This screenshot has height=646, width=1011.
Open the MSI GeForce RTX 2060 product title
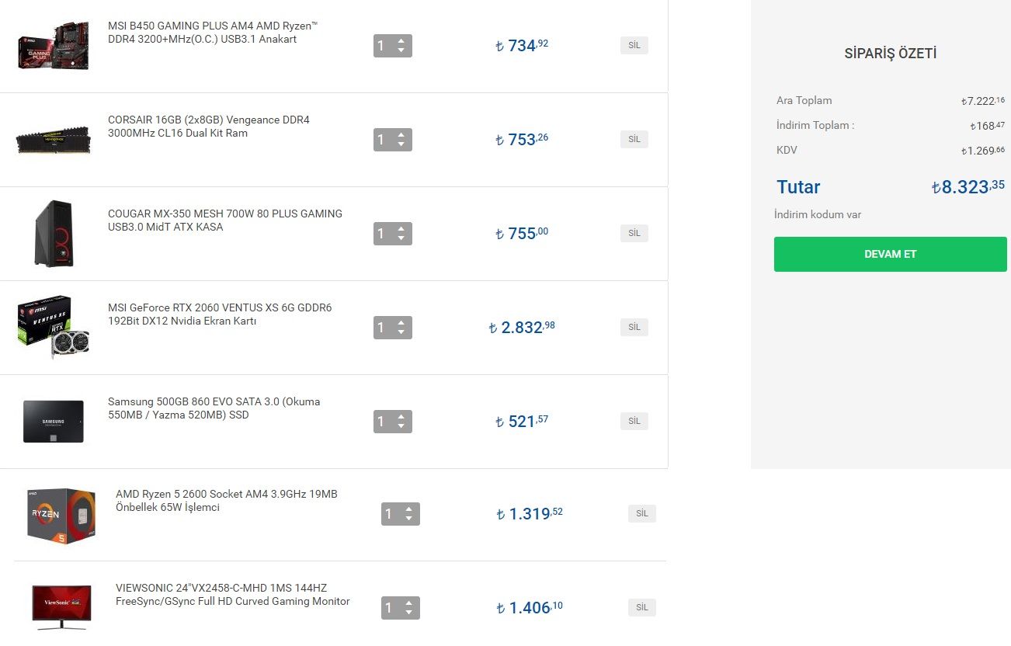tap(220, 314)
